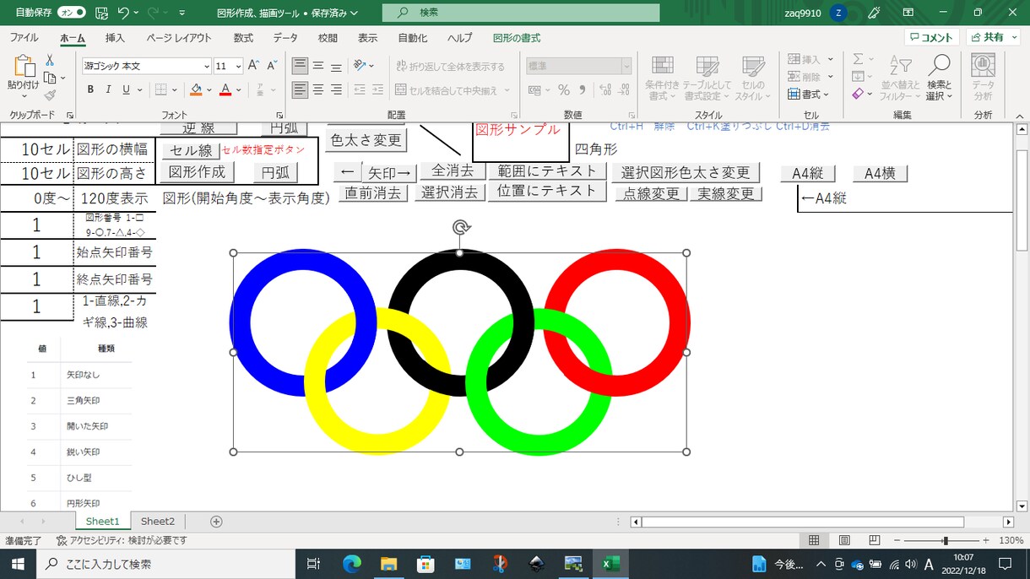Click the Clear eraser icon in editing group
The width and height of the screenshot is (1030, 579).
(x=858, y=94)
